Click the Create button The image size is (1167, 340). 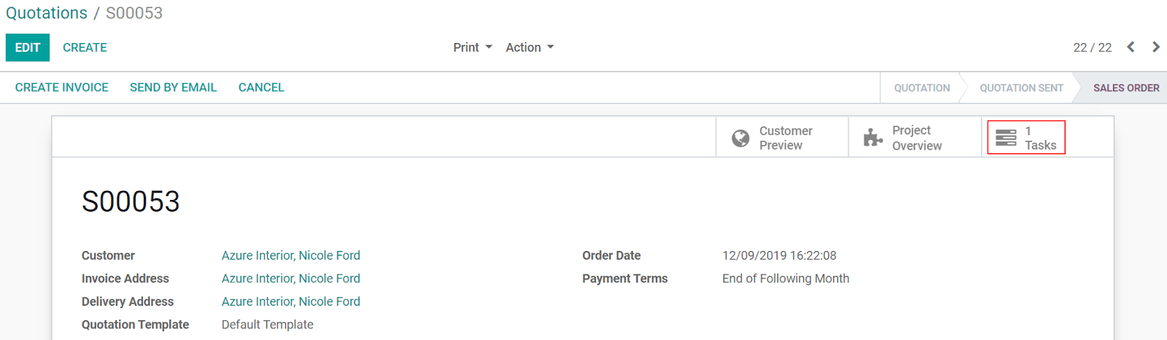click(85, 47)
